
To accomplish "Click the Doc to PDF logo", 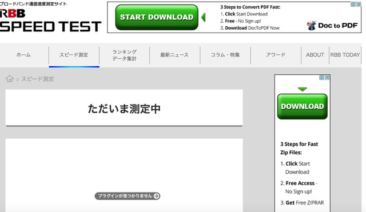I will 332,25.
